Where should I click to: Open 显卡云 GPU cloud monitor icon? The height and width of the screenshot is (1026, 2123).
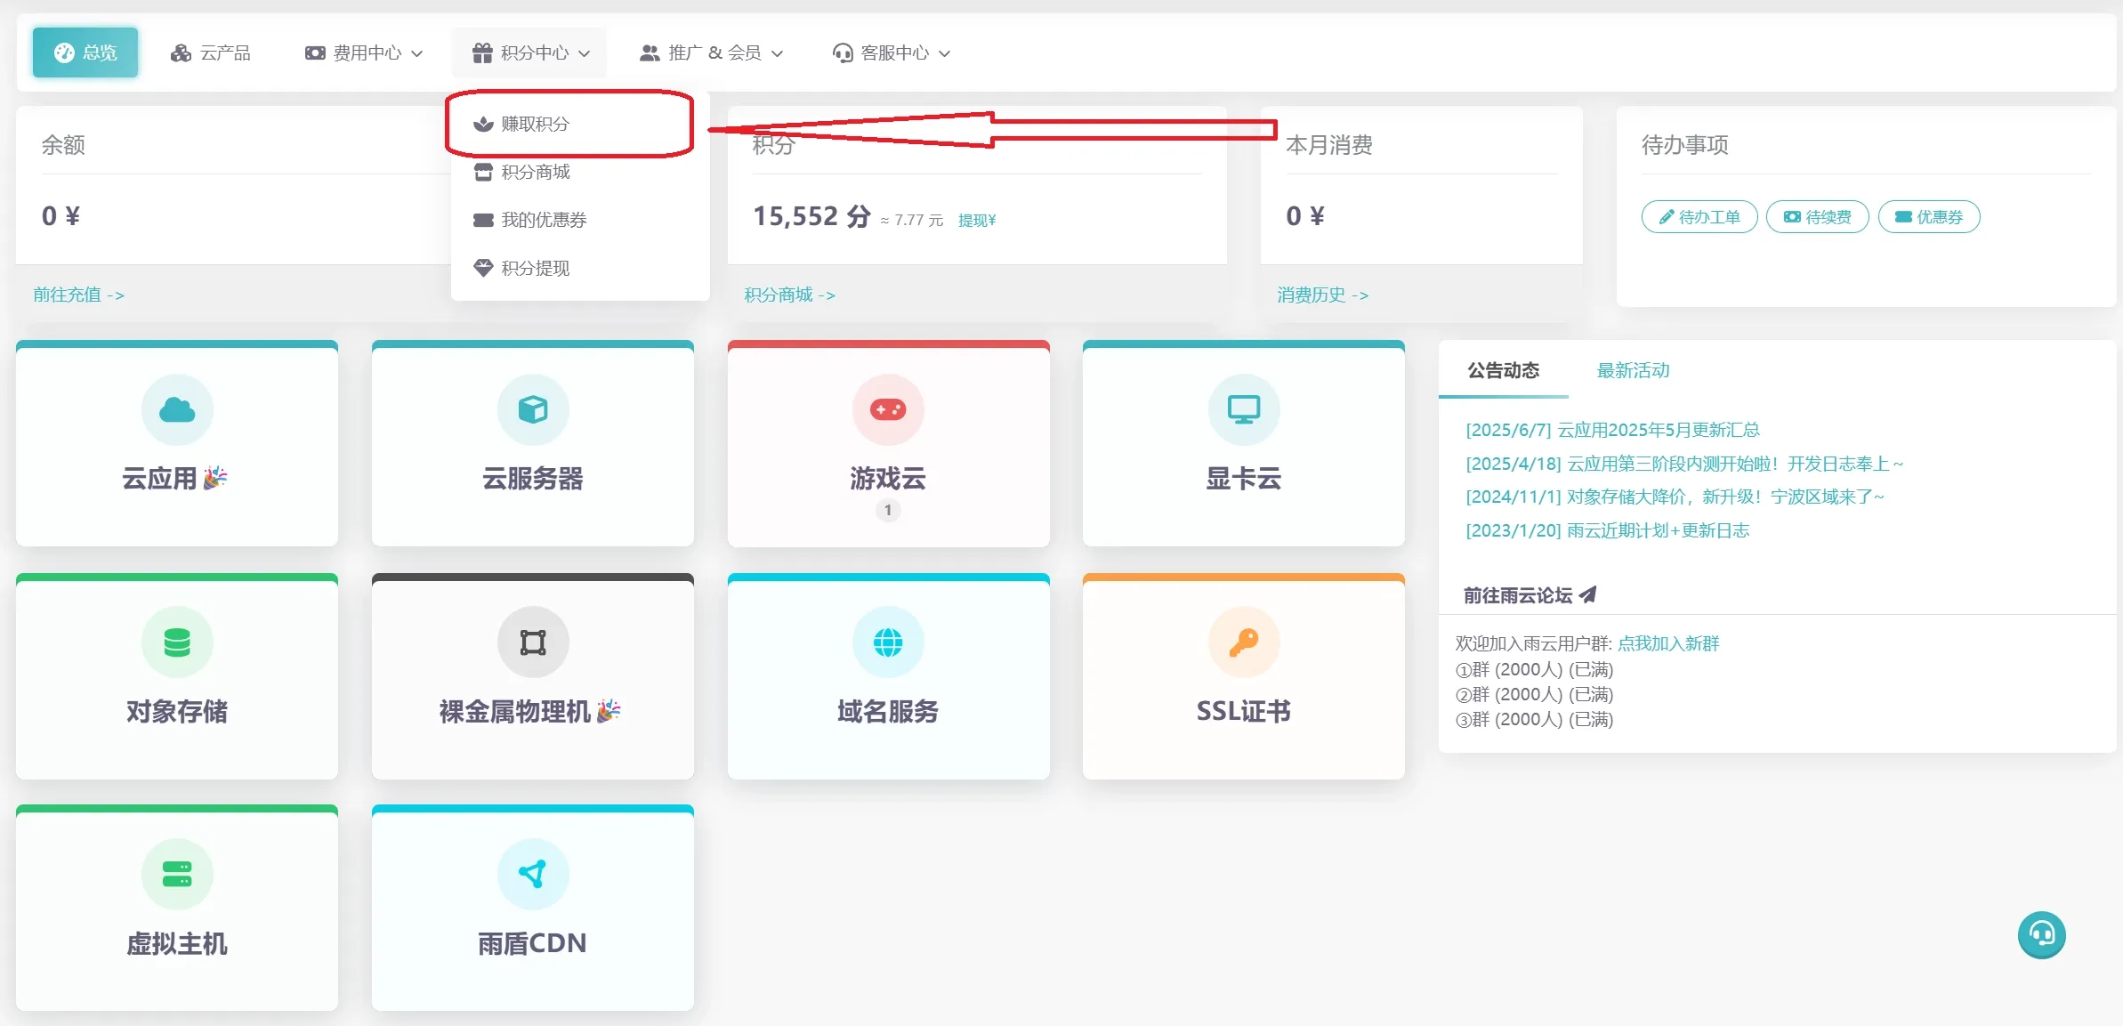[x=1243, y=409]
